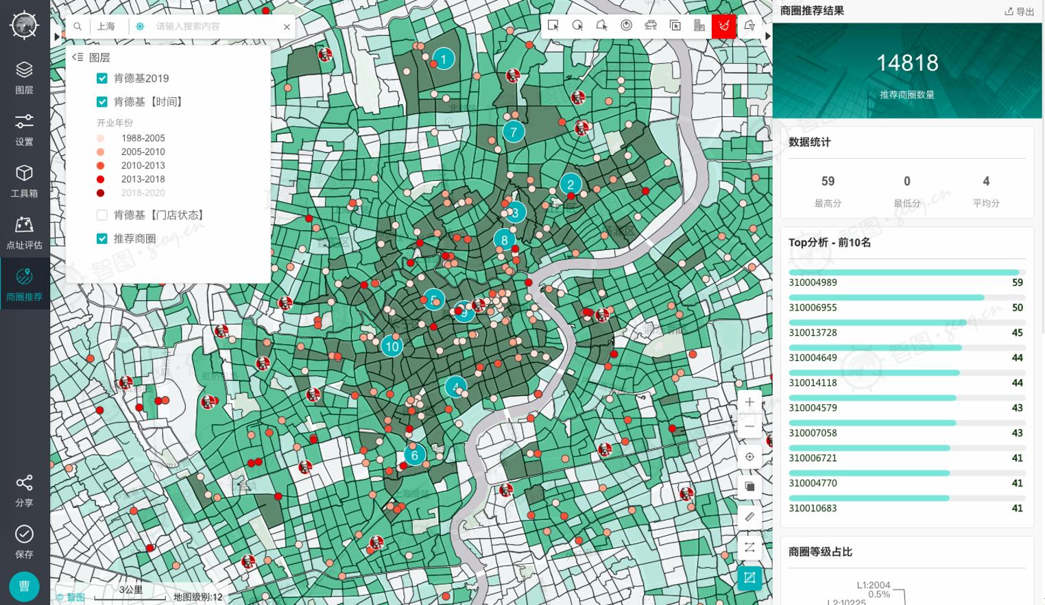This screenshot has width=1045, height=605.
Task: Click the locate target button
Action: pos(749,457)
